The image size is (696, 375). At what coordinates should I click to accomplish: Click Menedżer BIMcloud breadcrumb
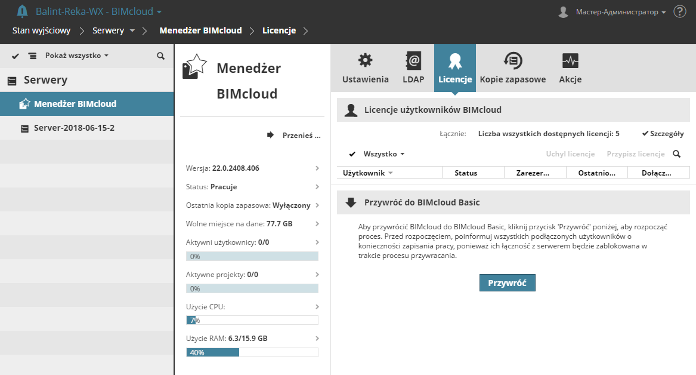click(200, 30)
